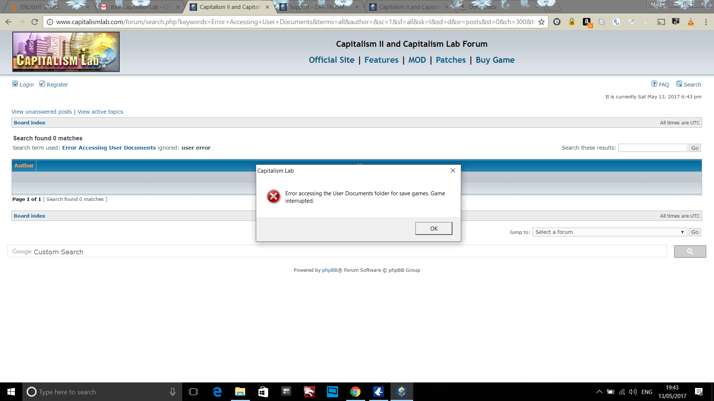Open the phpBB link in footer
This screenshot has width=714, height=401.
pos(329,270)
